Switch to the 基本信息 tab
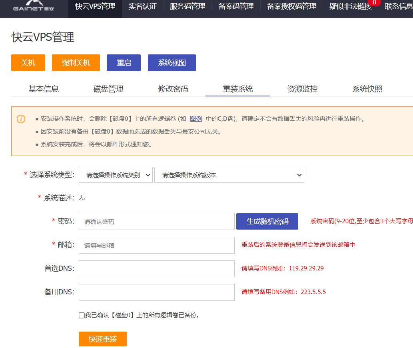Image resolution: width=413 pixels, height=348 pixels. coord(44,89)
